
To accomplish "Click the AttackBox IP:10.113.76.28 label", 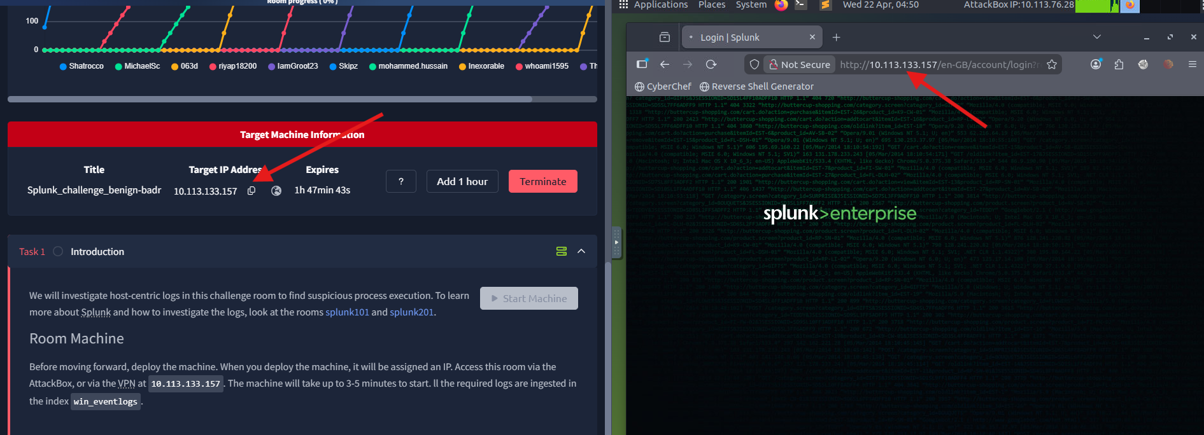I will (x=1019, y=4).
